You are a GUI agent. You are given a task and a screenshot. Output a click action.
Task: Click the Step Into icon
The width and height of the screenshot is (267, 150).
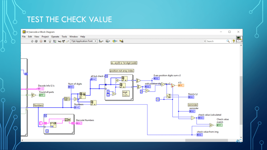(59, 41)
